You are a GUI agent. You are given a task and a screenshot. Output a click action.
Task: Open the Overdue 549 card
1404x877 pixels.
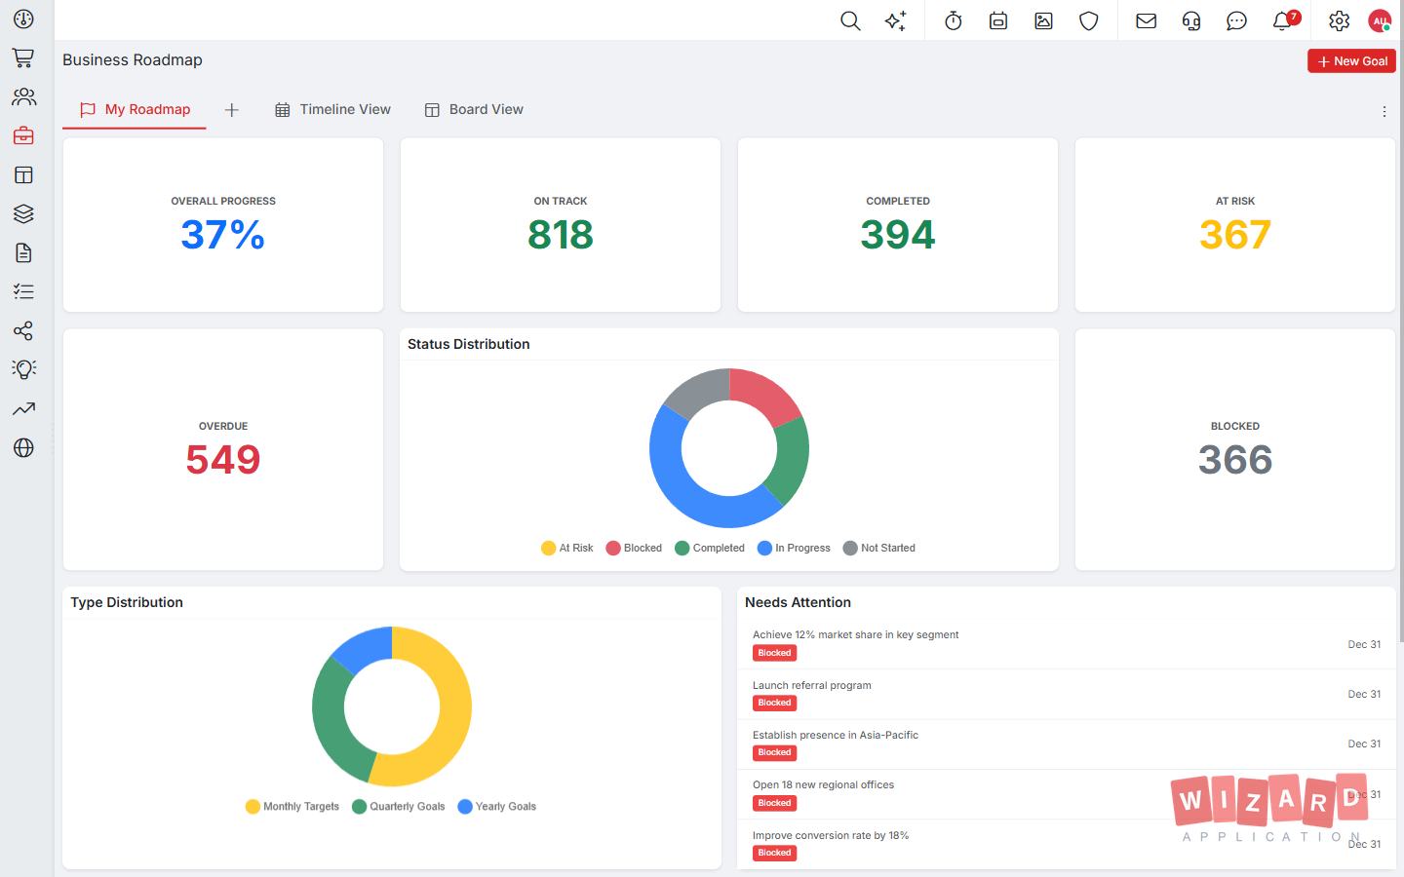223,449
